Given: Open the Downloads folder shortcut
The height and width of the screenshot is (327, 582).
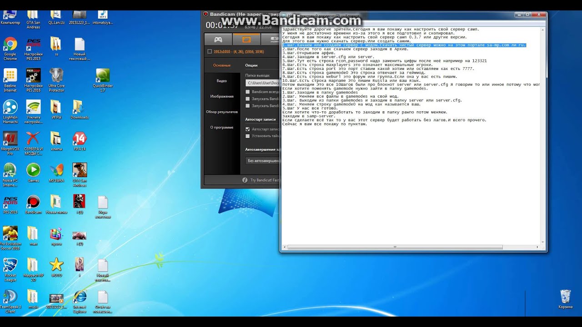Looking at the screenshot, I should pos(80,109).
